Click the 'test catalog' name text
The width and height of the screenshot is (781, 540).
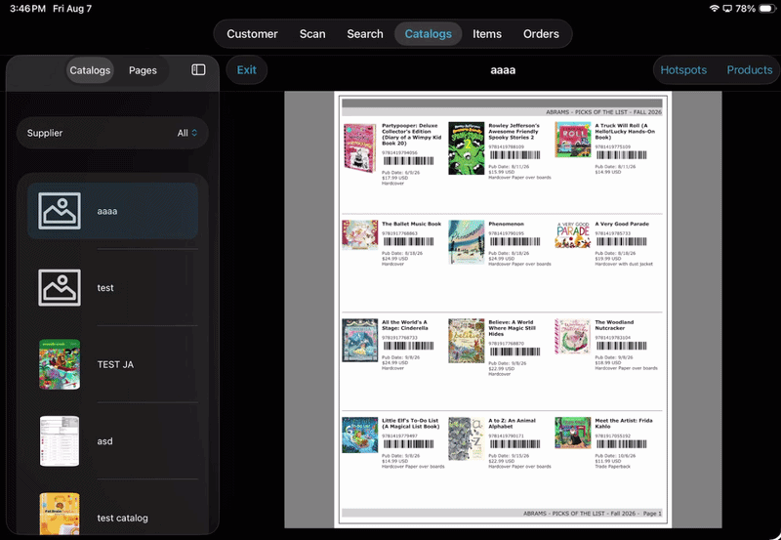click(x=122, y=519)
